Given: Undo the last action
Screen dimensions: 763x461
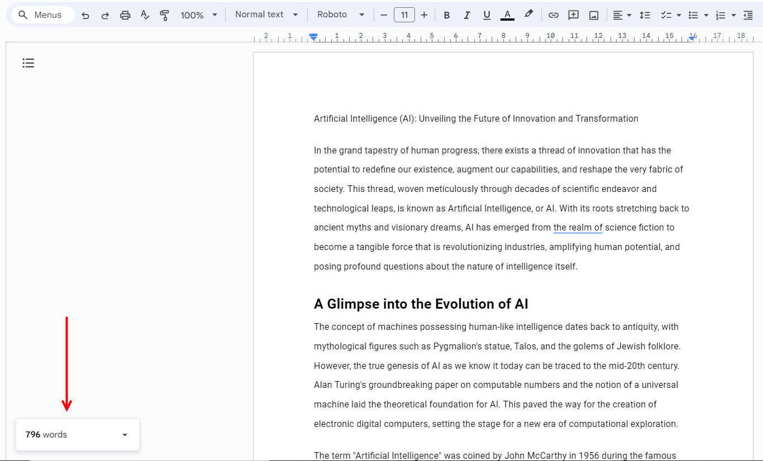Looking at the screenshot, I should coord(85,15).
